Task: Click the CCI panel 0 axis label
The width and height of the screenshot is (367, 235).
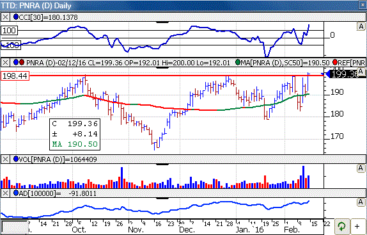Action: (332, 35)
